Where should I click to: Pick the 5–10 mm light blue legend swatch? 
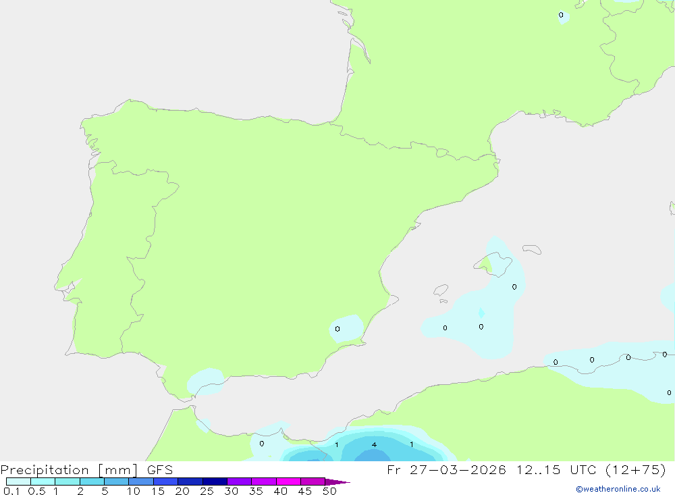pos(117,481)
